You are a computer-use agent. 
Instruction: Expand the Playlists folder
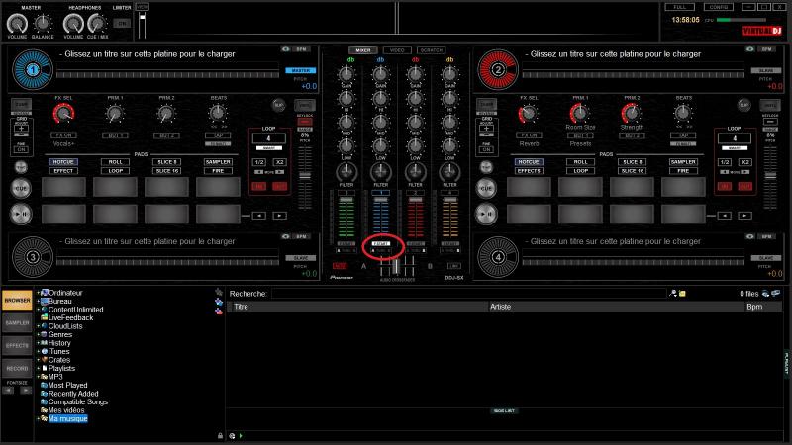point(38,368)
